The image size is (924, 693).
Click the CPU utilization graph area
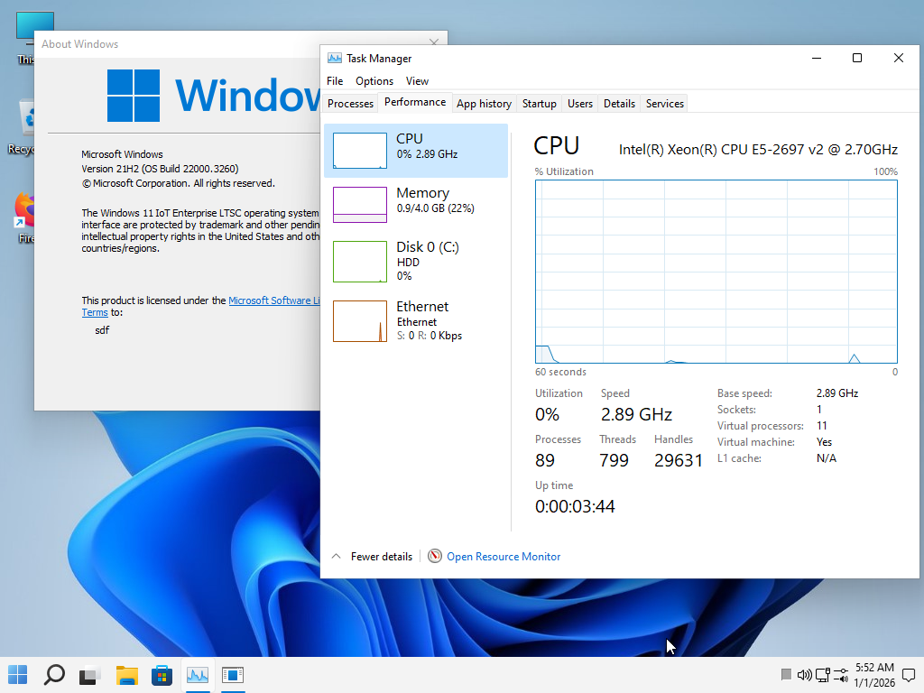click(x=716, y=272)
